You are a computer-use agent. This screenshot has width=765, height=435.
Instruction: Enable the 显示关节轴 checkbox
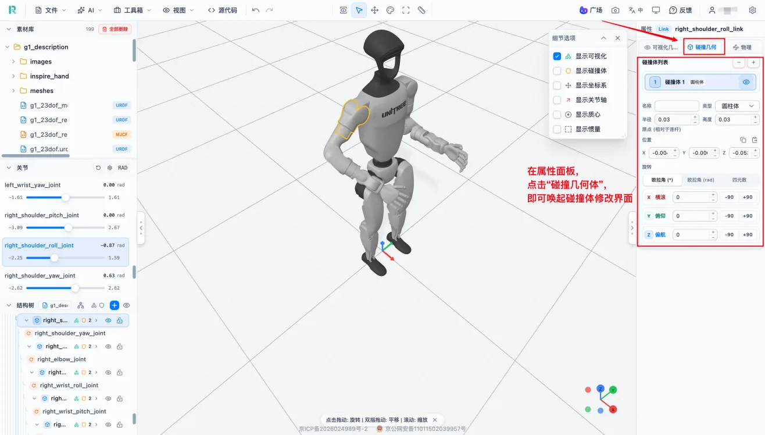click(557, 100)
